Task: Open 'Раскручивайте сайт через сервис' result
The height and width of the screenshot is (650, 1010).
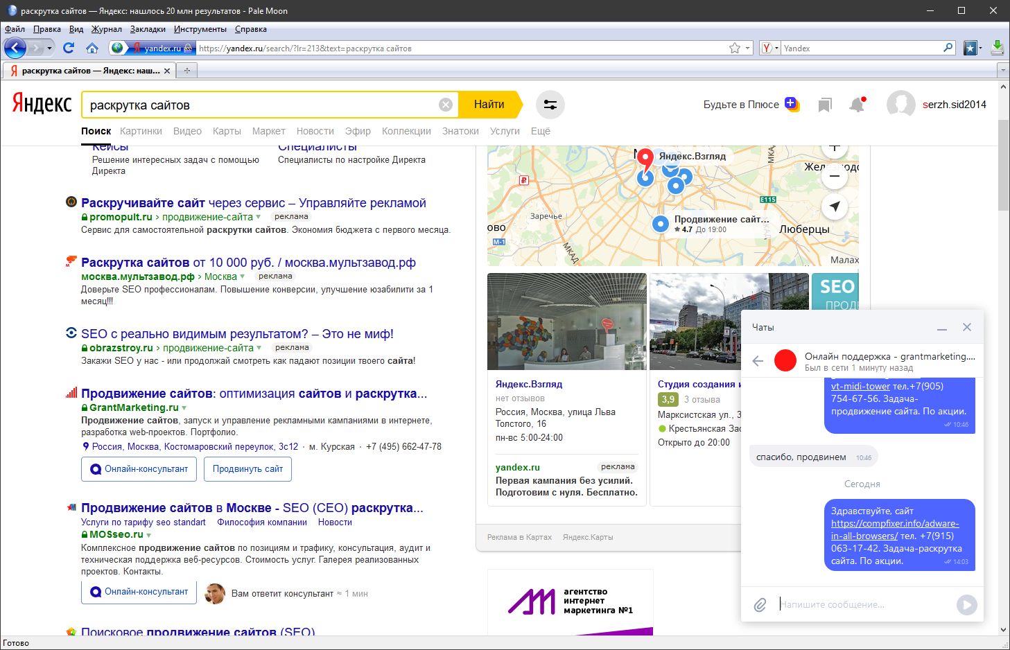Action: (x=254, y=203)
